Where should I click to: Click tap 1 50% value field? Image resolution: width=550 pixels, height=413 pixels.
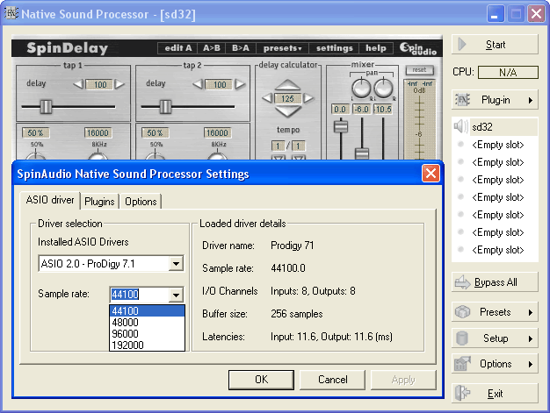click(35, 133)
